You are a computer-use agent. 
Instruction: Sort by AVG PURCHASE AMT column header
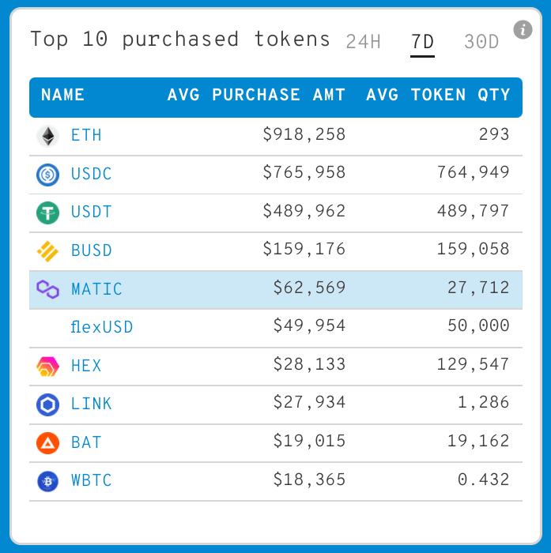256,96
